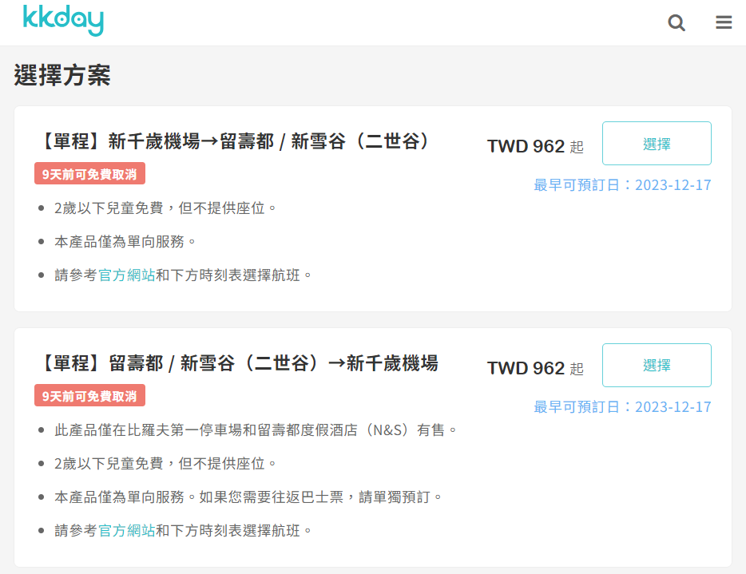Follow 官方網站 link in the 留壽都→新千歲機場 plan

click(126, 530)
